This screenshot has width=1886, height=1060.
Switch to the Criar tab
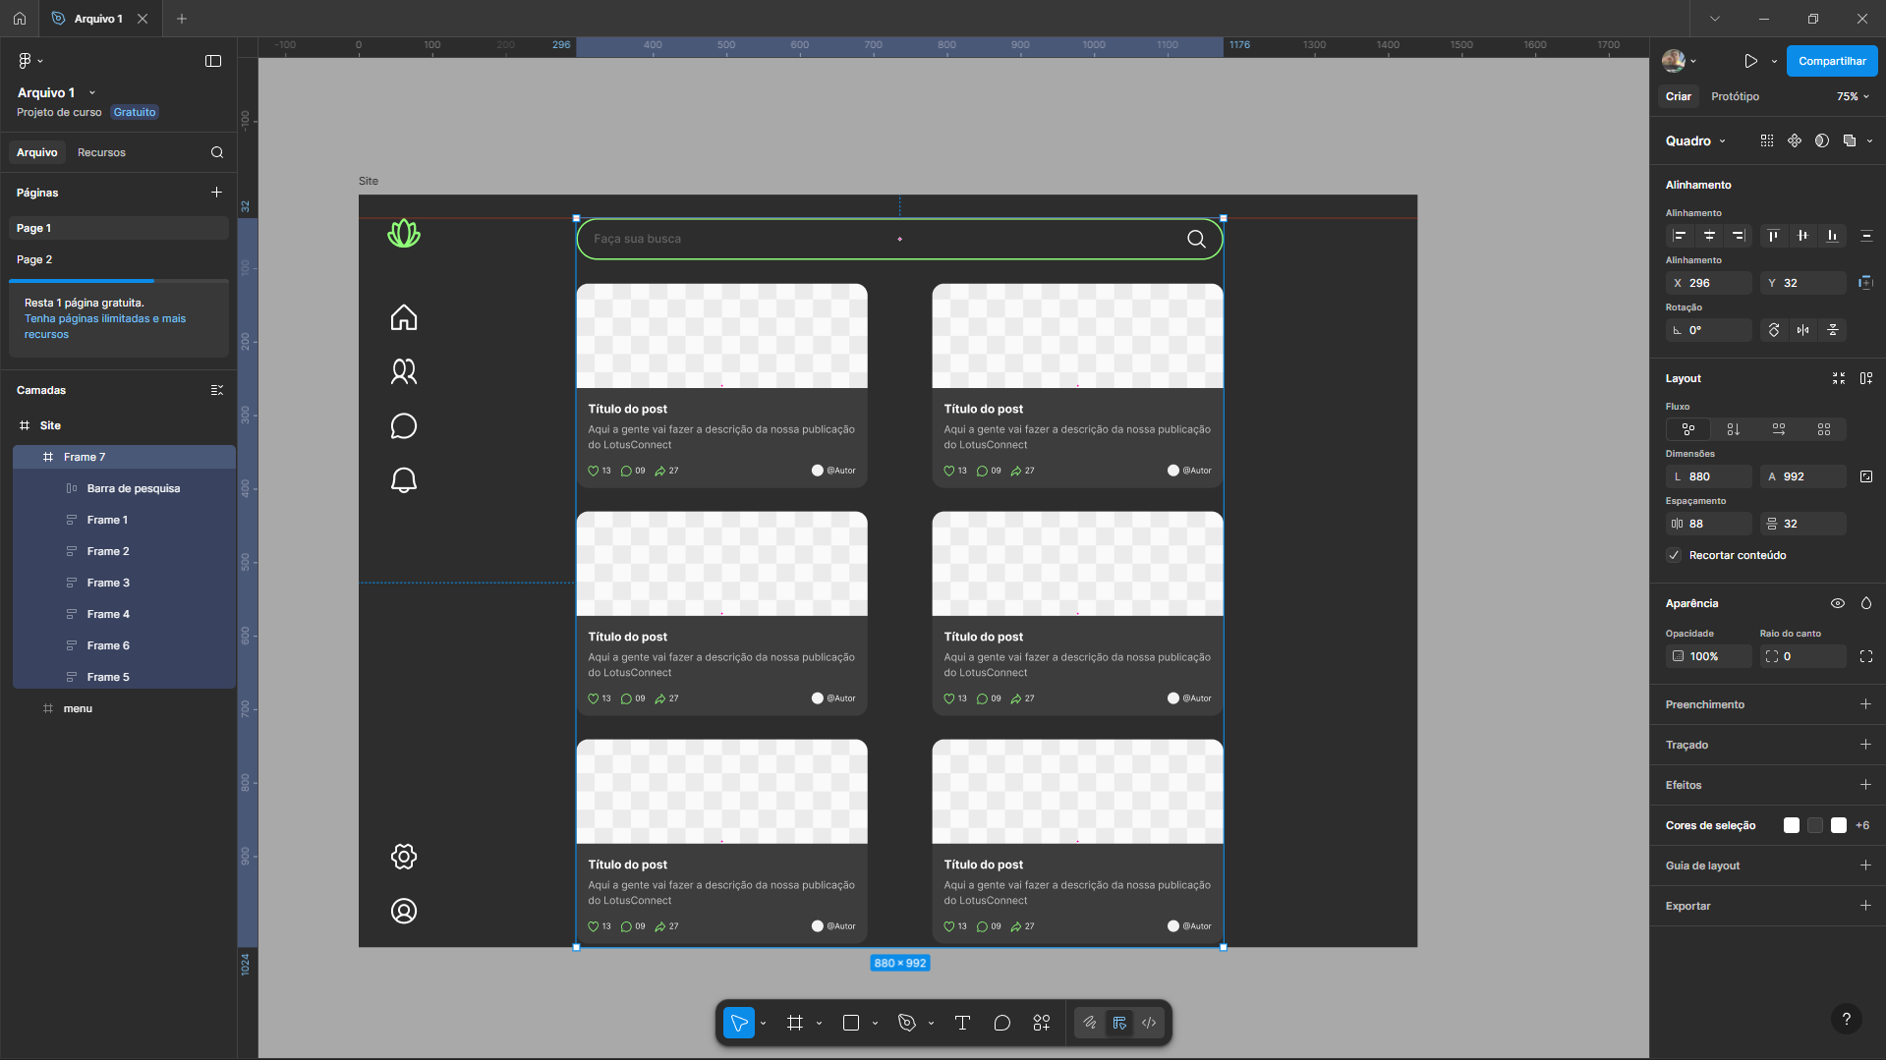point(1679,96)
